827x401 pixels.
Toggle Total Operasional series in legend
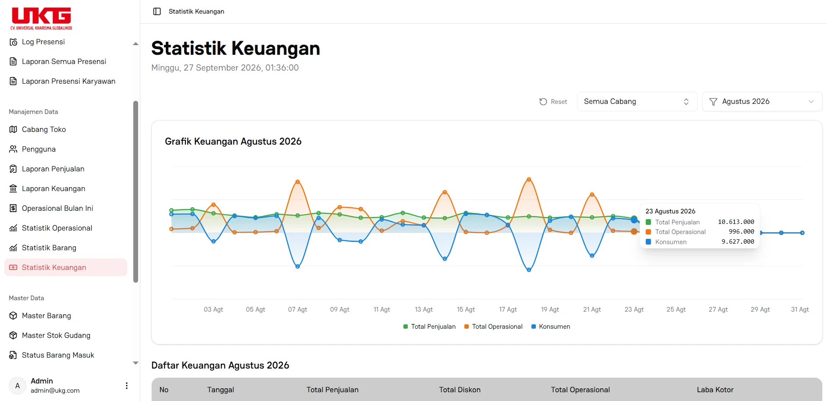pyautogui.click(x=493, y=326)
